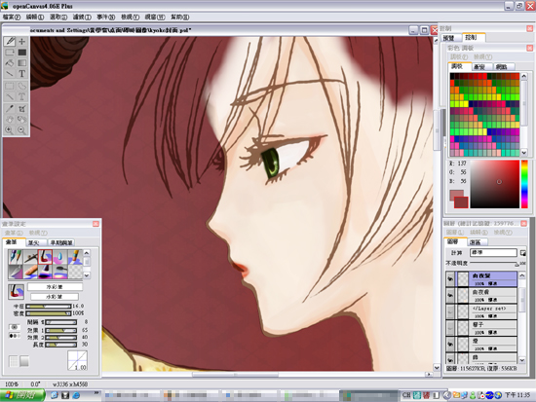Click the CH language indicator in the taskbar
This screenshot has height=402, width=536.
tap(406, 395)
